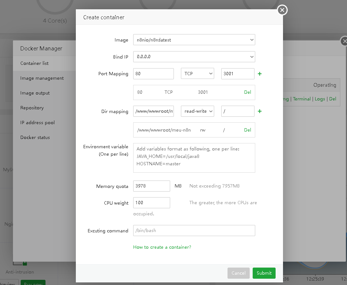This screenshot has width=347, height=285.
Task: Delete the /www/wwwroot/meu-n8n dir mapping
Action: coord(247,130)
